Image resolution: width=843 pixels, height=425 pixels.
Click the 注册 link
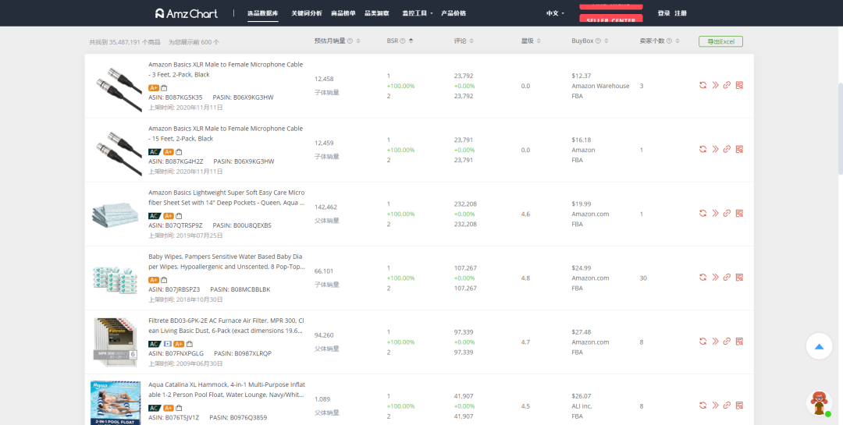coord(681,13)
